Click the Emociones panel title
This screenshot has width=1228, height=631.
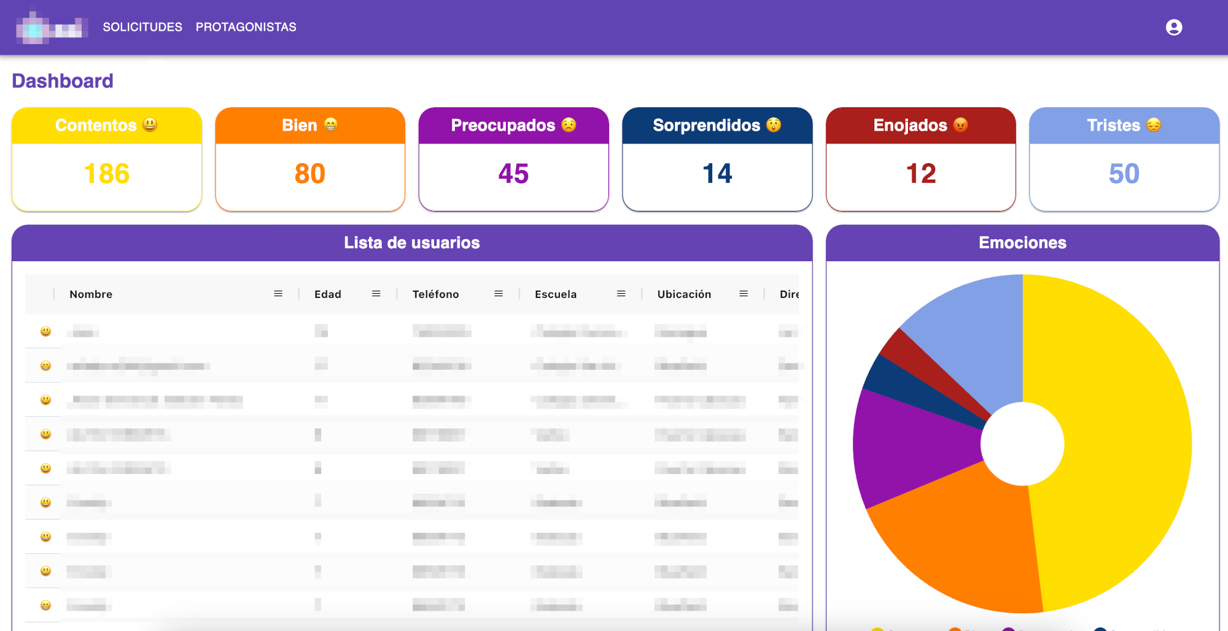pyautogui.click(x=1022, y=243)
